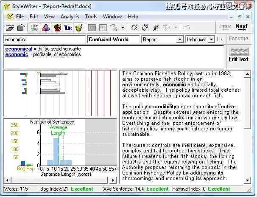This screenshot has height=197, width=257.
Task: Click the greyed crosshair grid icon
Action: [167, 28]
